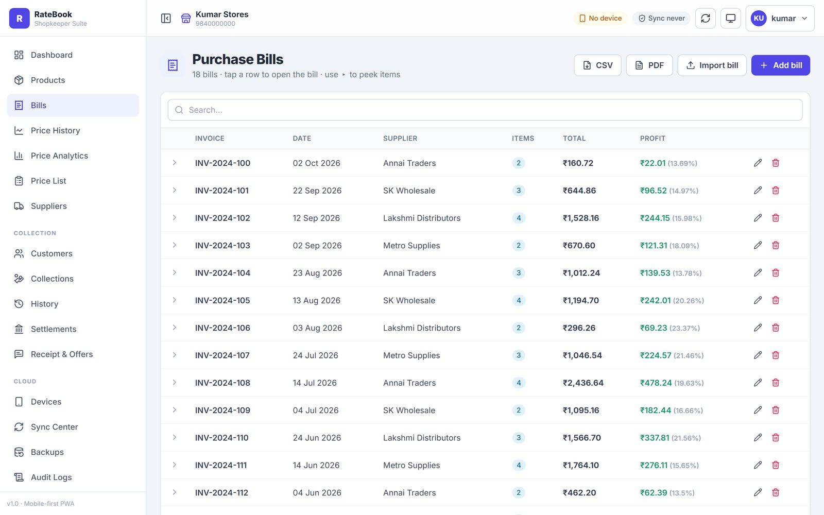Open Devices in the sidebar
Image resolution: width=824 pixels, height=515 pixels.
tap(73, 402)
